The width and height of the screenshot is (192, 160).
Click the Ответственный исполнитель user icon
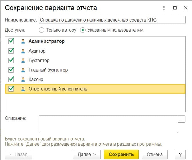23,89
